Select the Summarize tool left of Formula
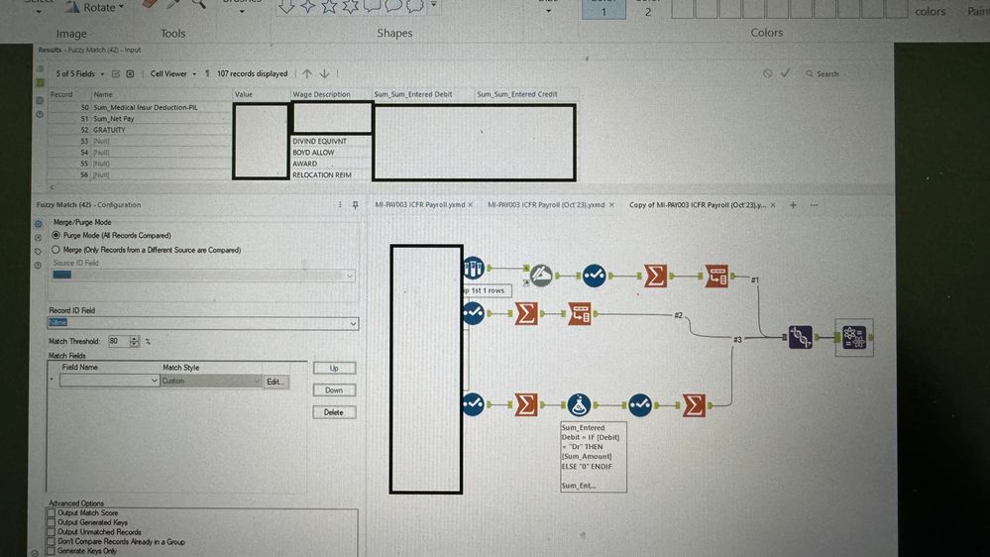 [x=526, y=404]
